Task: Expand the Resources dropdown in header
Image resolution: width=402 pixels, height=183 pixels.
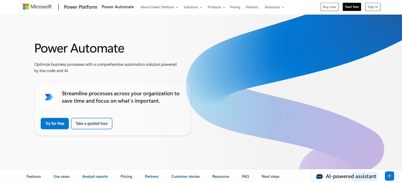Action: coord(274,7)
